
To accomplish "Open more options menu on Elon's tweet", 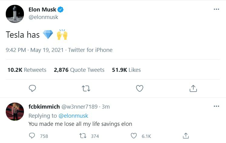I will click(x=216, y=9).
